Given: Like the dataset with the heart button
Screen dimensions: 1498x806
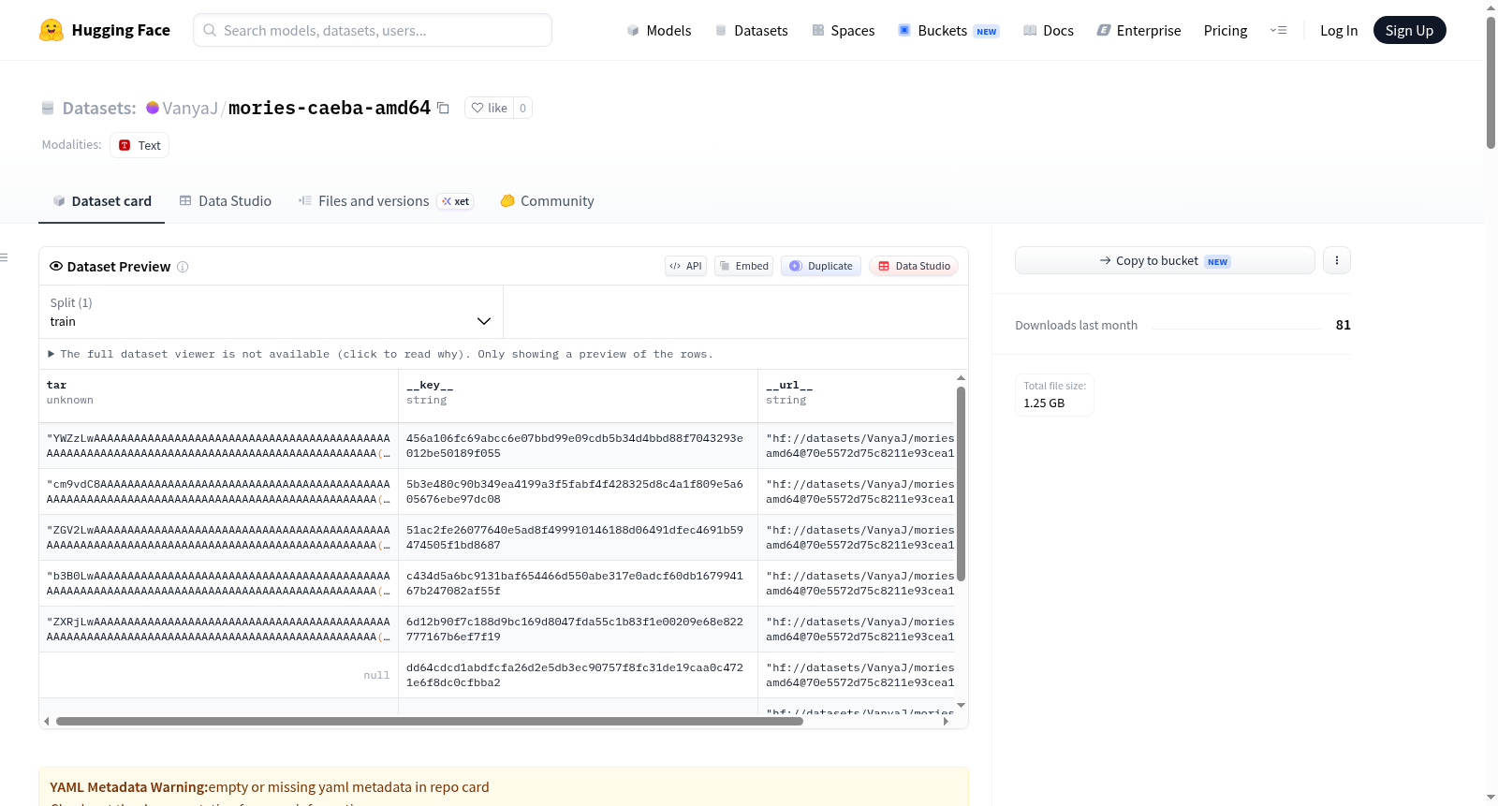Looking at the screenshot, I should (489, 108).
